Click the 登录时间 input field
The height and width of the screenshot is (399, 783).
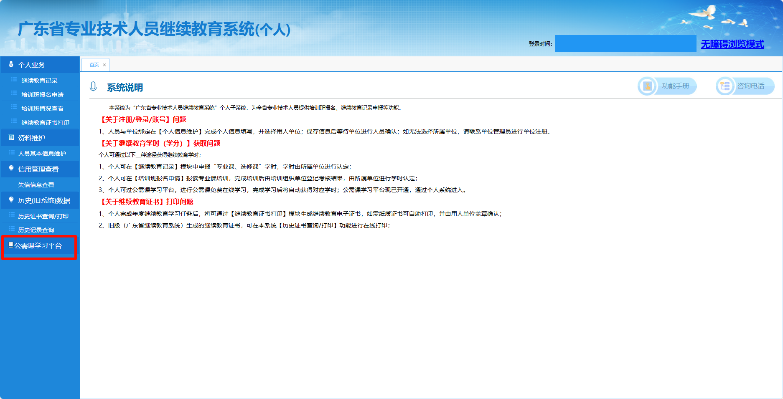[x=625, y=43]
